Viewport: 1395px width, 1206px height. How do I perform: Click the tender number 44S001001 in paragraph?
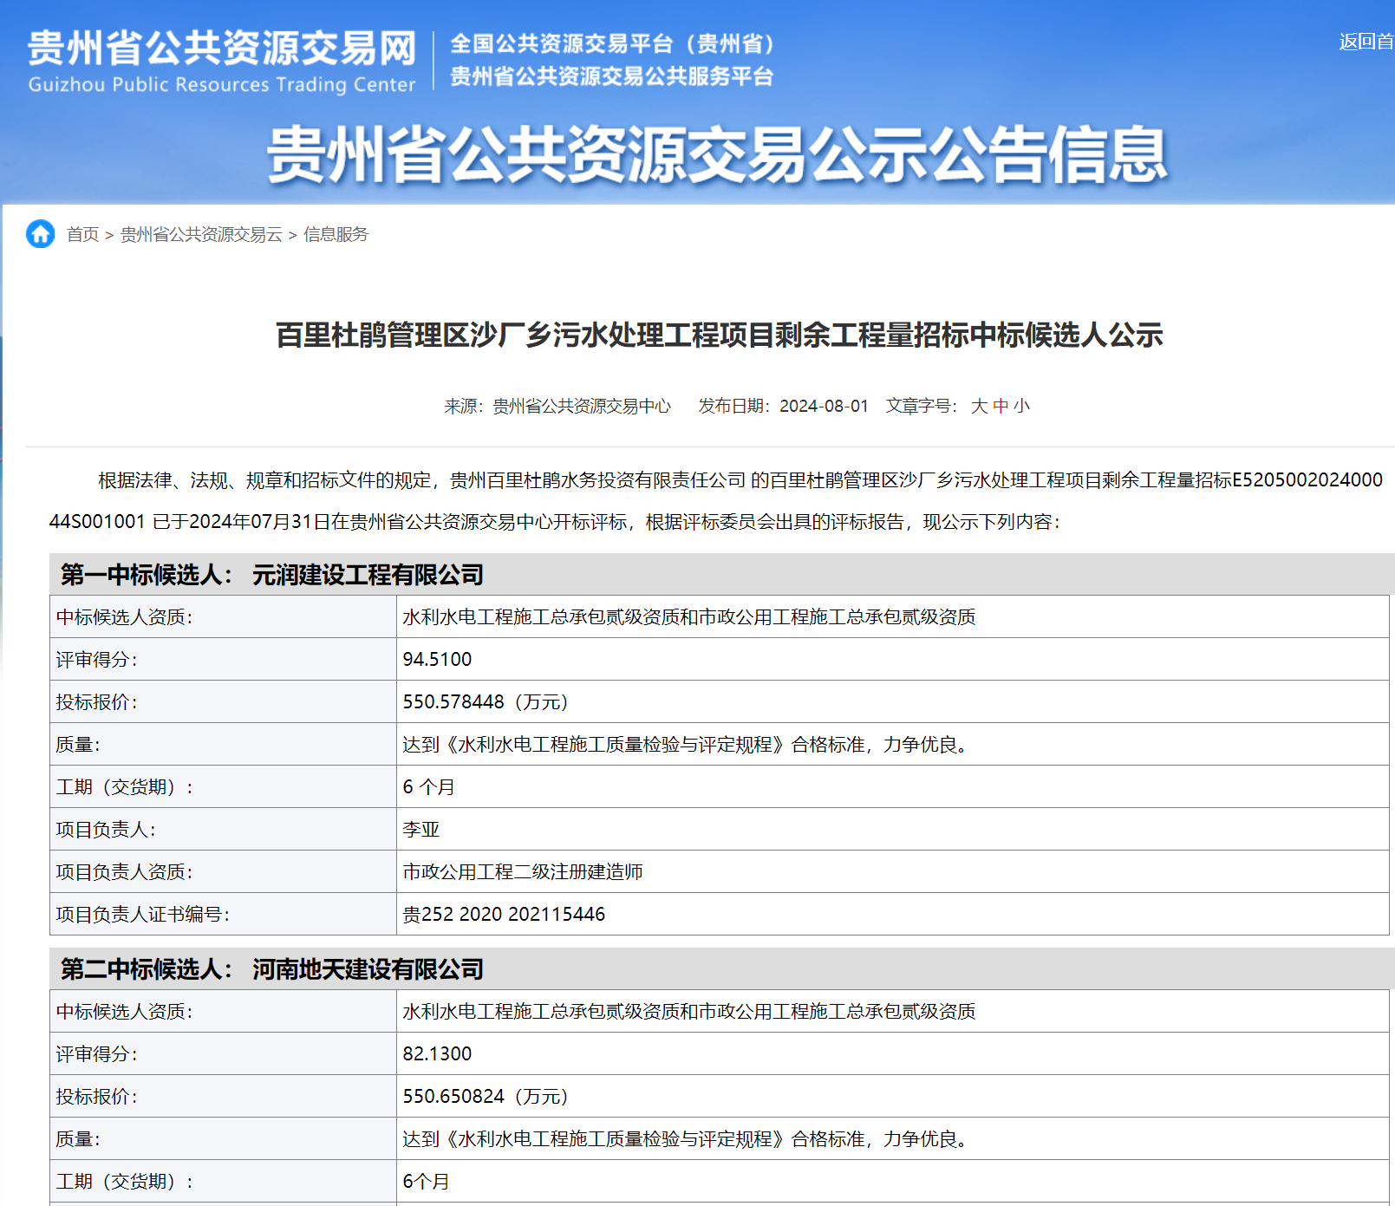[x=97, y=521]
